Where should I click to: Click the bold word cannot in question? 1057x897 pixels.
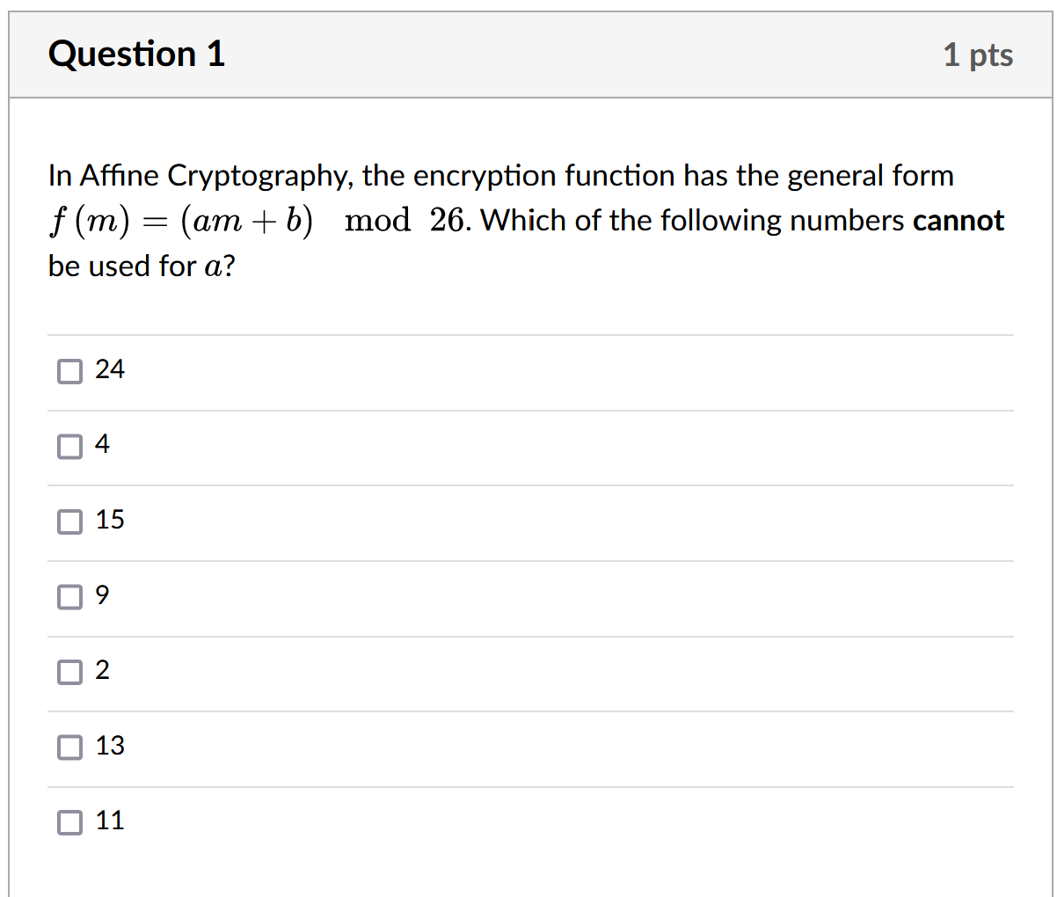[959, 220]
